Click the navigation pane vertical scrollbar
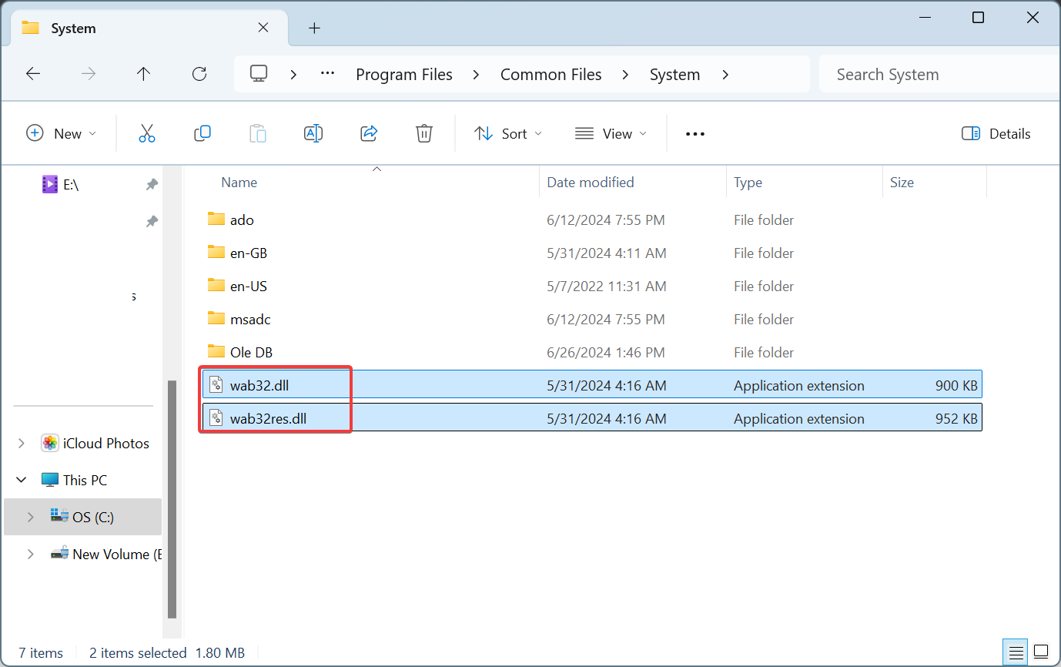This screenshot has height=667, width=1061. pos(172,498)
